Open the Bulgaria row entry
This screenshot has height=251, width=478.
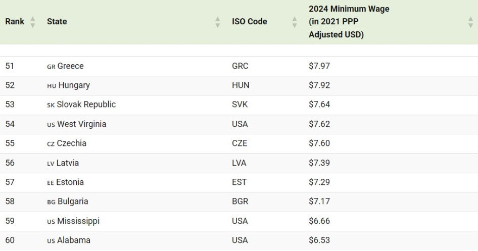73,202
